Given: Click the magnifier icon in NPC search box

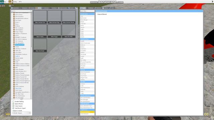Looking at the screenshot, I should [x=31, y=11].
